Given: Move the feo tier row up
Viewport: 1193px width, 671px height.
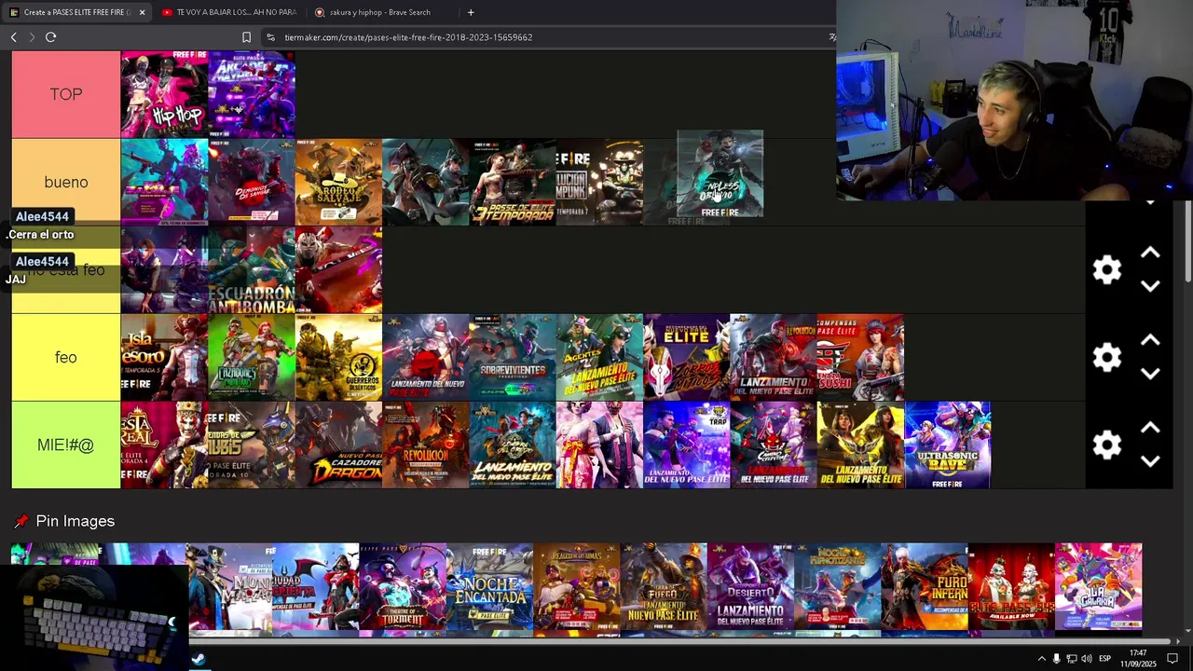Looking at the screenshot, I should click(1150, 341).
